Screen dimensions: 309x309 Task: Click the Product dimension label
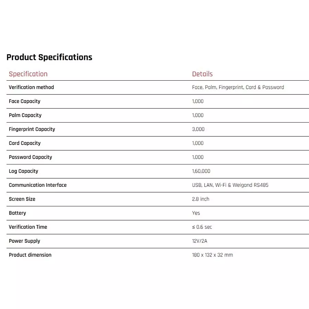(30, 255)
